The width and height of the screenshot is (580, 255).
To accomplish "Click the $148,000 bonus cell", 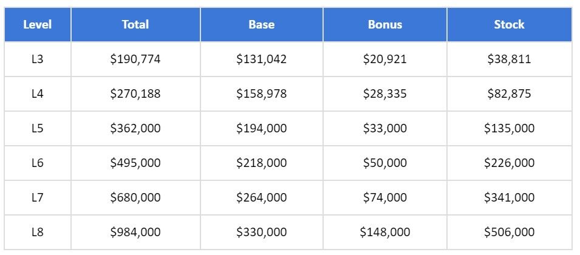I will (385, 232).
